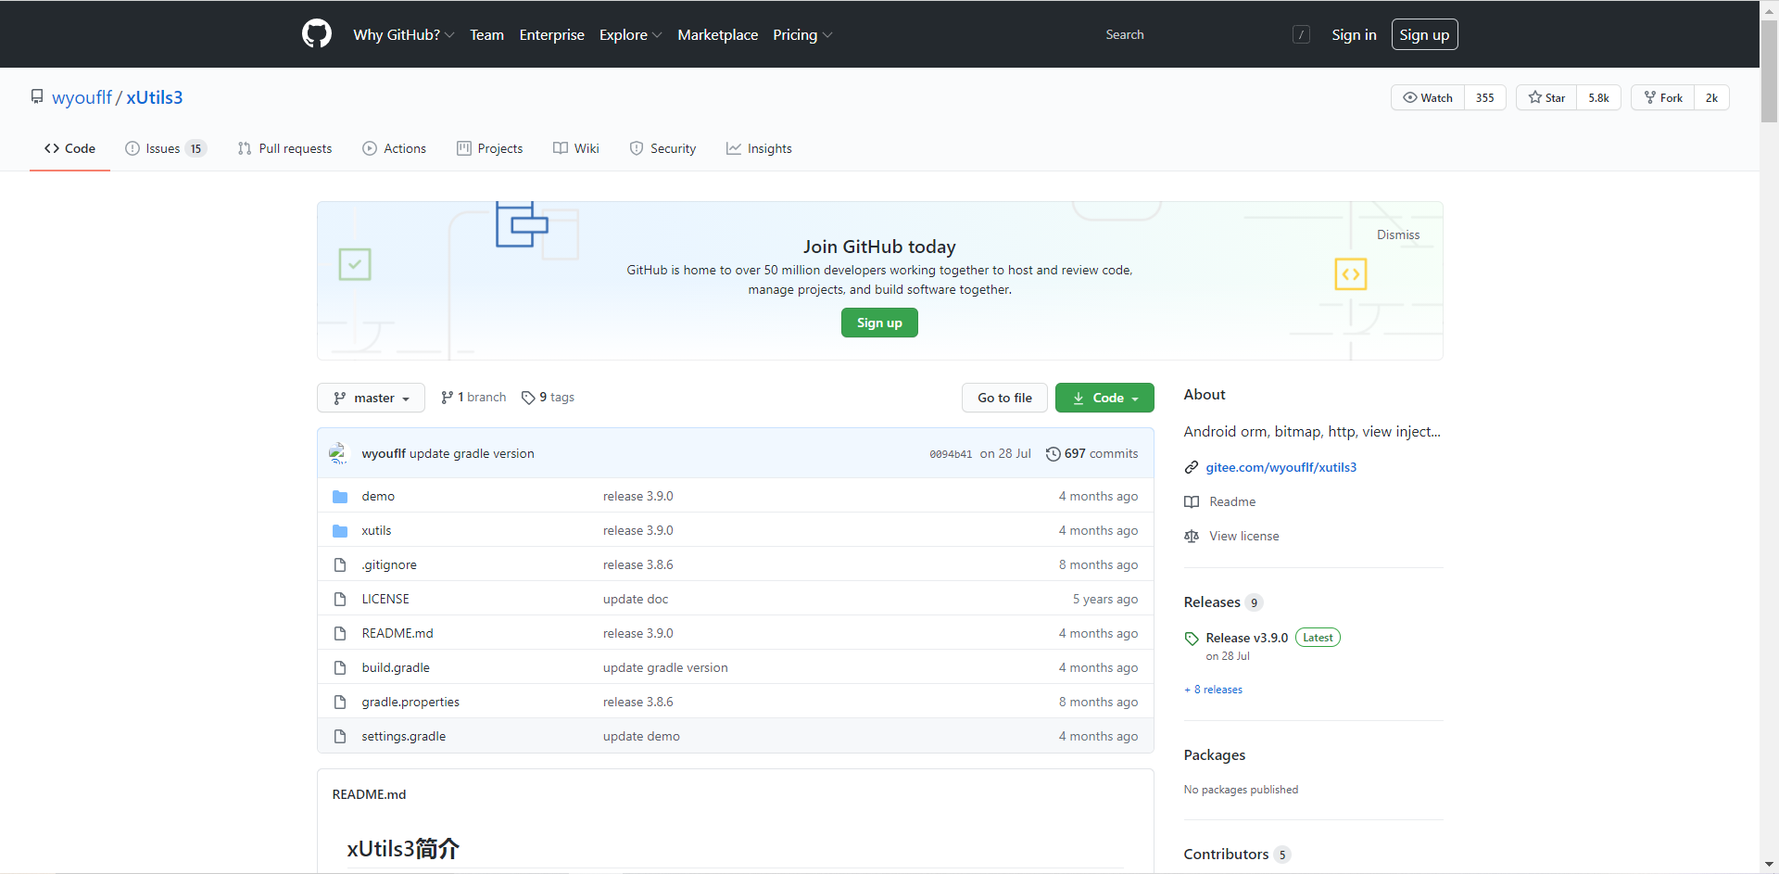1779x874 pixels.
Task: Click the GitHub octocat logo
Action: coord(317,34)
